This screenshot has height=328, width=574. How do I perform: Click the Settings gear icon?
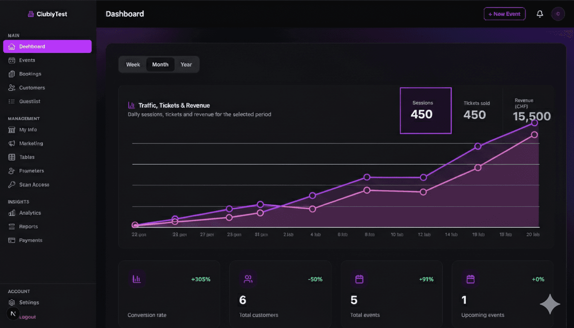coord(12,302)
